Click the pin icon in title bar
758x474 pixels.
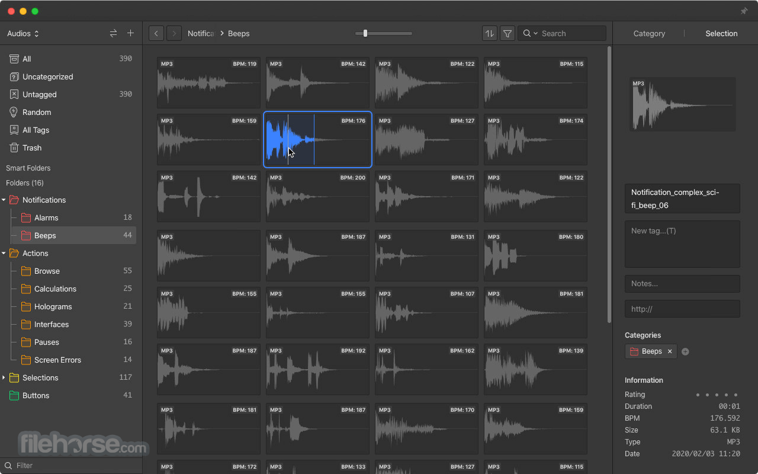pyautogui.click(x=744, y=11)
